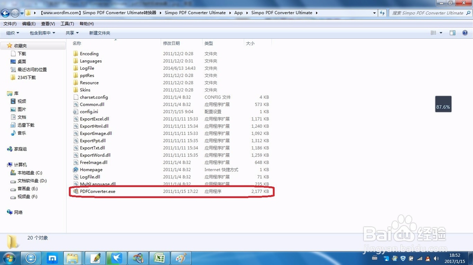Viewport: 473px width, 265px height.
Task: Select 计算机 in the sidebar
Action: pyautogui.click(x=20, y=165)
